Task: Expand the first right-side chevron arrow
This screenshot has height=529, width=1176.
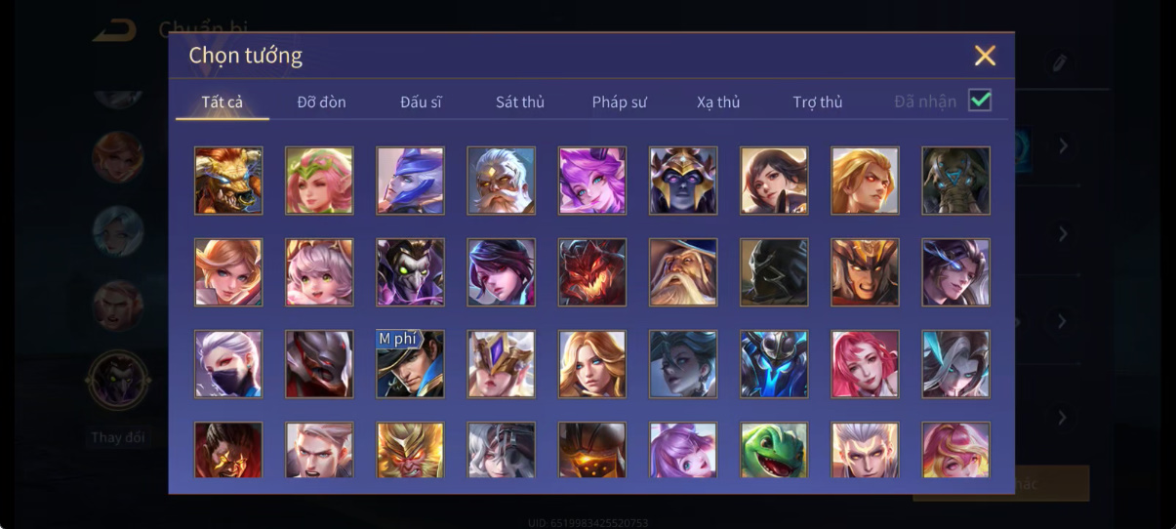Action: point(1064,146)
